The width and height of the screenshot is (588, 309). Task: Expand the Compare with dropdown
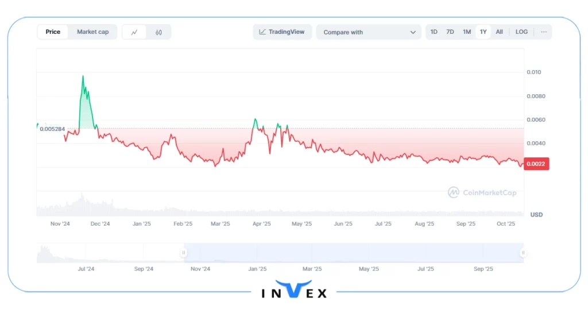[367, 32]
